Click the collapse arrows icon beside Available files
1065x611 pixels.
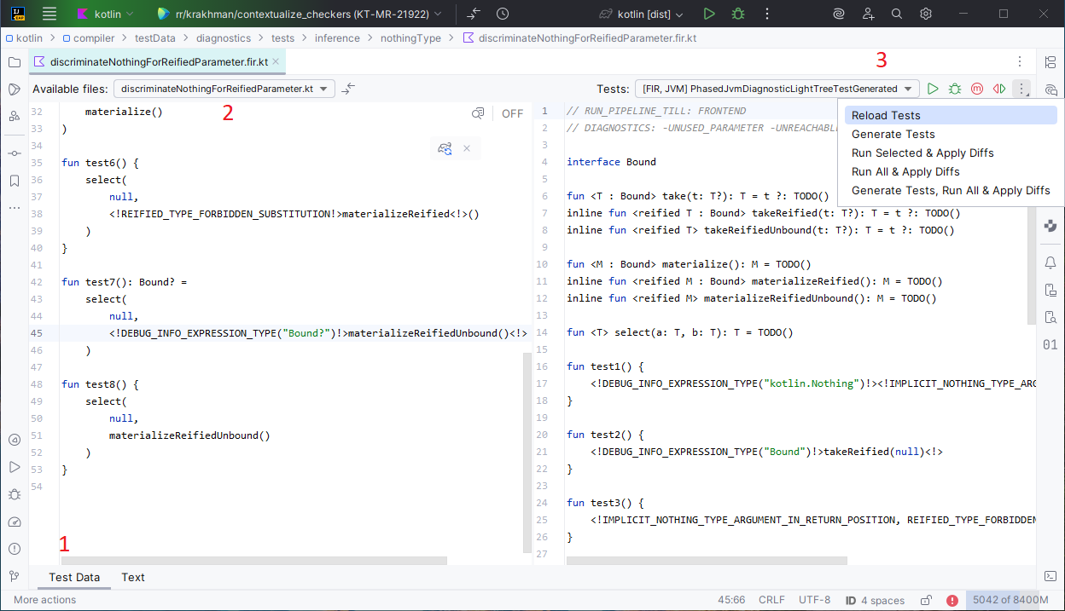coord(348,89)
